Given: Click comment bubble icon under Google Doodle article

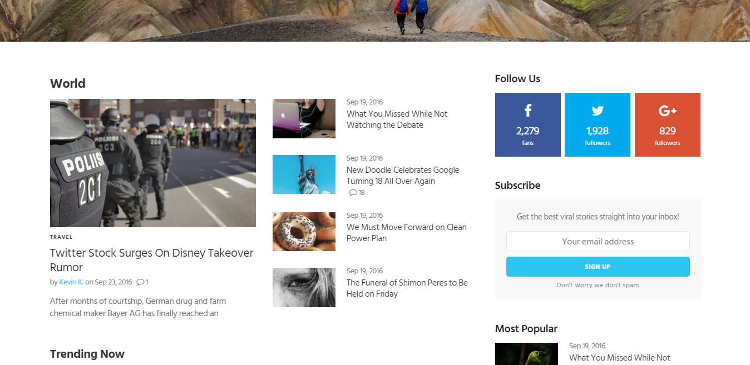Looking at the screenshot, I should coord(353,193).
